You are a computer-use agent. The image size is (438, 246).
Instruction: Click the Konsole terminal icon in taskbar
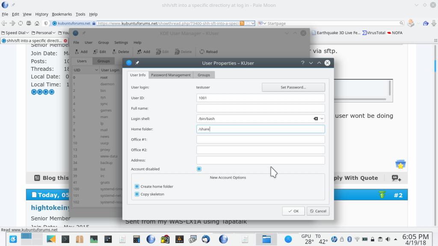(x=65, y=239)
